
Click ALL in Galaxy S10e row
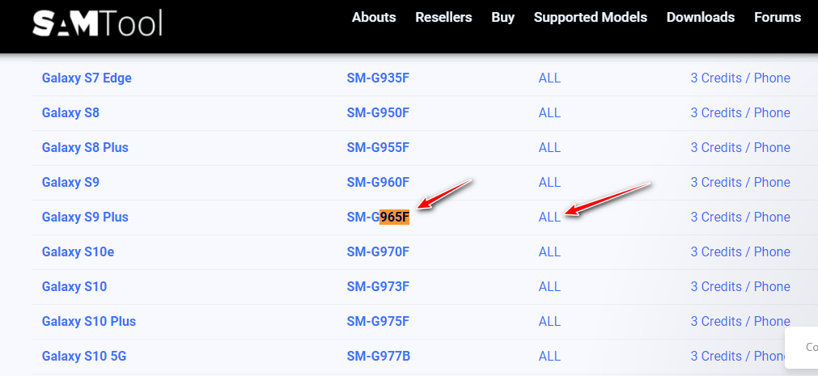[x=549, y=252]
